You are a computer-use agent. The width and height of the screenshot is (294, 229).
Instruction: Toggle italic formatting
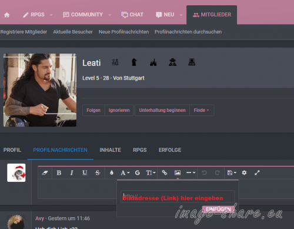(72, 172)
